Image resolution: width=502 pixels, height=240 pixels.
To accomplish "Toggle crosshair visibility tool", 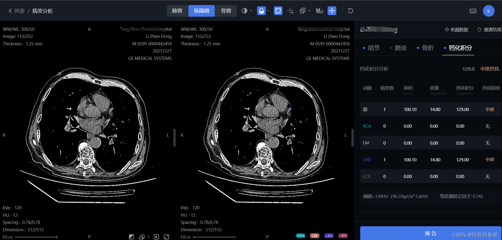I will point(290,11).
